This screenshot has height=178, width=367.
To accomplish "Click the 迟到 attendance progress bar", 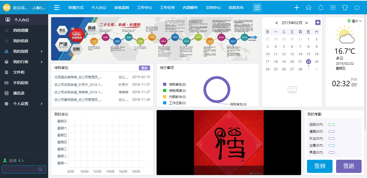I will coord(332,124).
